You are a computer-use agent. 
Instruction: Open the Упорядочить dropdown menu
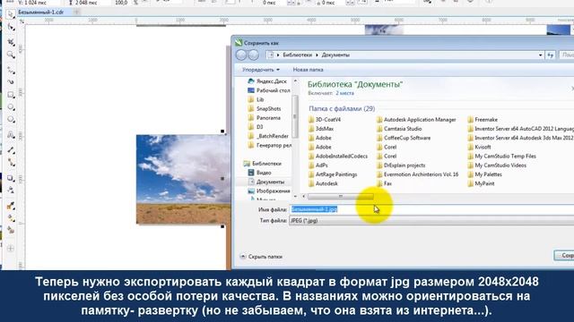(261, 70)
